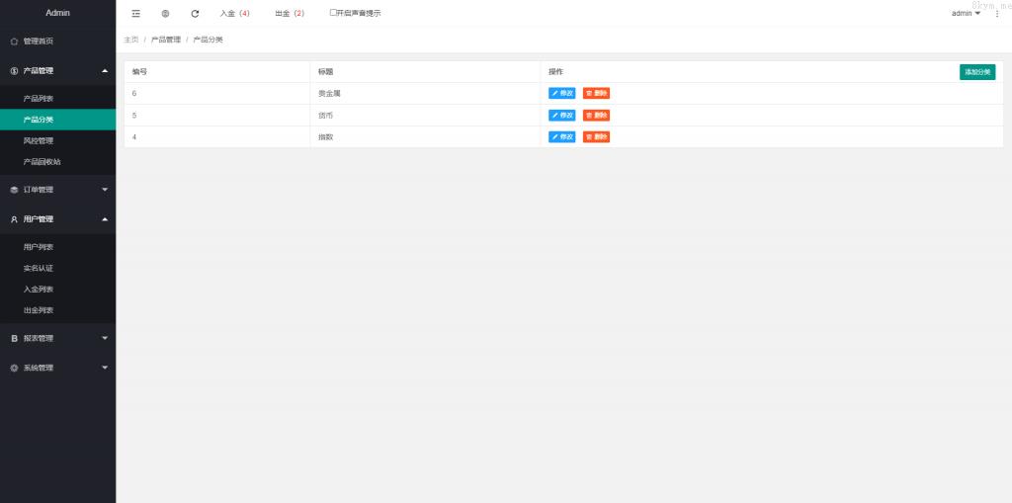Expand the 订单管理 section arrow
The image size is (1012, 503).
[x=105, y=190]
